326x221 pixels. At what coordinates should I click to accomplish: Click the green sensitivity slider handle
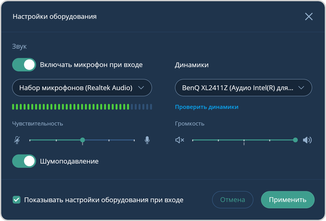tap(82, 140)
